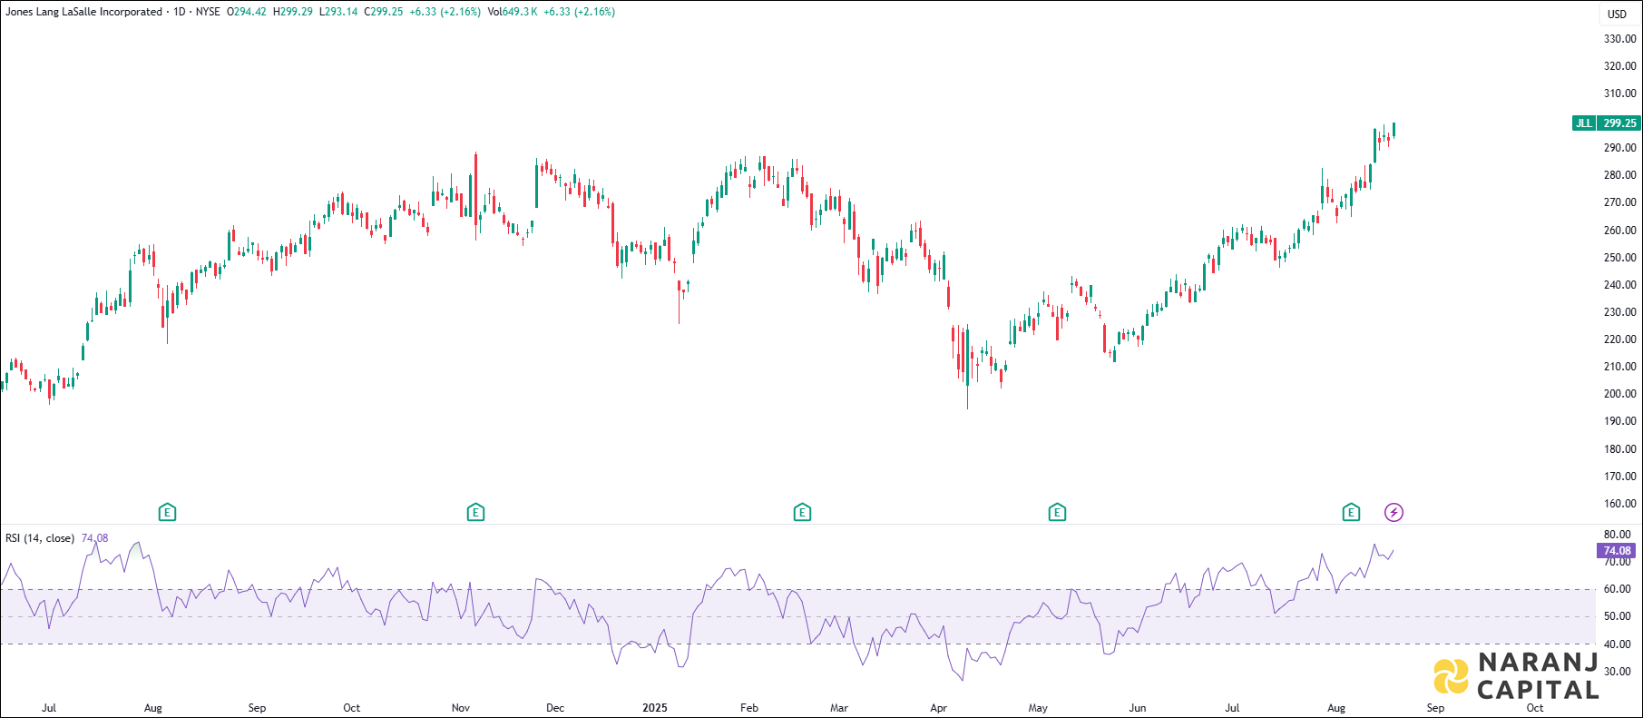Click the Jones Lang LaSalle Incorporated title
Screen dimensions: 1643x718
[x=83, y=12]
